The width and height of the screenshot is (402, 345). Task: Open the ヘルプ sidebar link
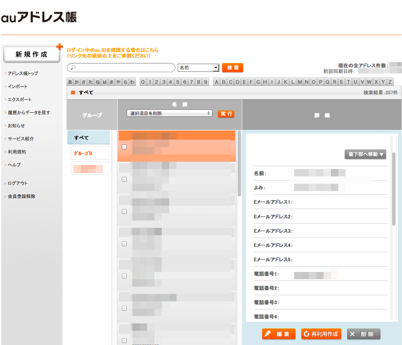click(x=14, y=165)
